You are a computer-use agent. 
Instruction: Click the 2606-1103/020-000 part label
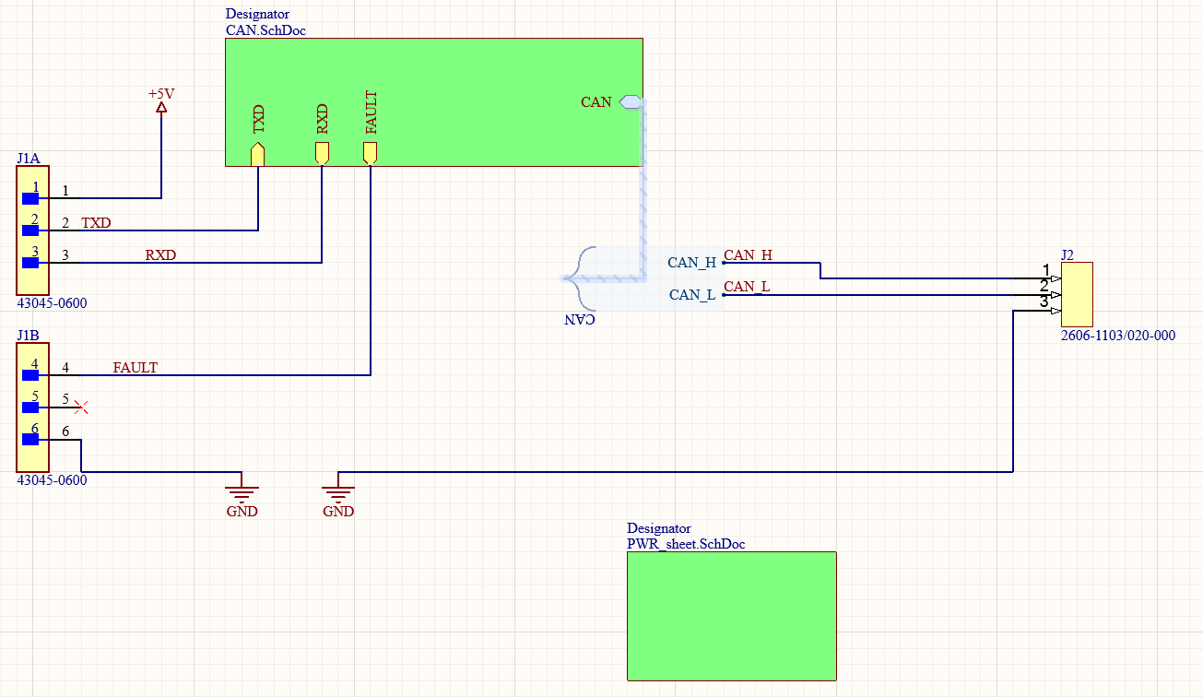coord(1117,336)
